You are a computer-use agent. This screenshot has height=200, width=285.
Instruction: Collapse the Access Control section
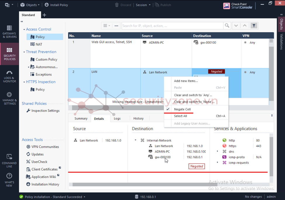(x=24, y=29)
